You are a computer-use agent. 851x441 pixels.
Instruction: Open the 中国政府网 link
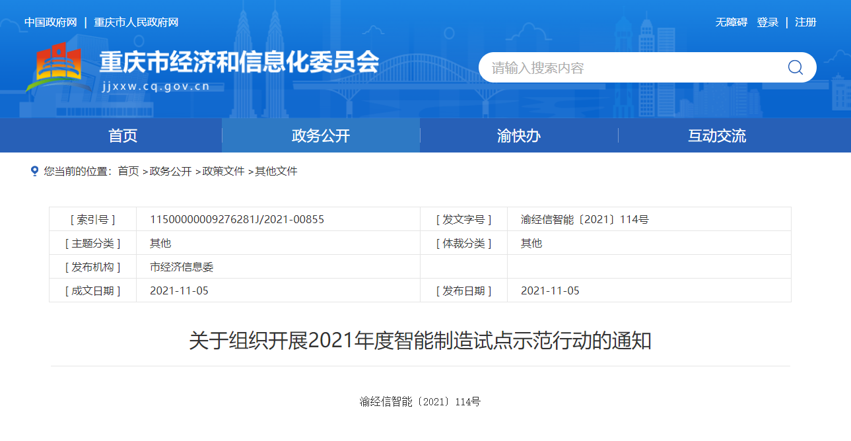[51, 22]
